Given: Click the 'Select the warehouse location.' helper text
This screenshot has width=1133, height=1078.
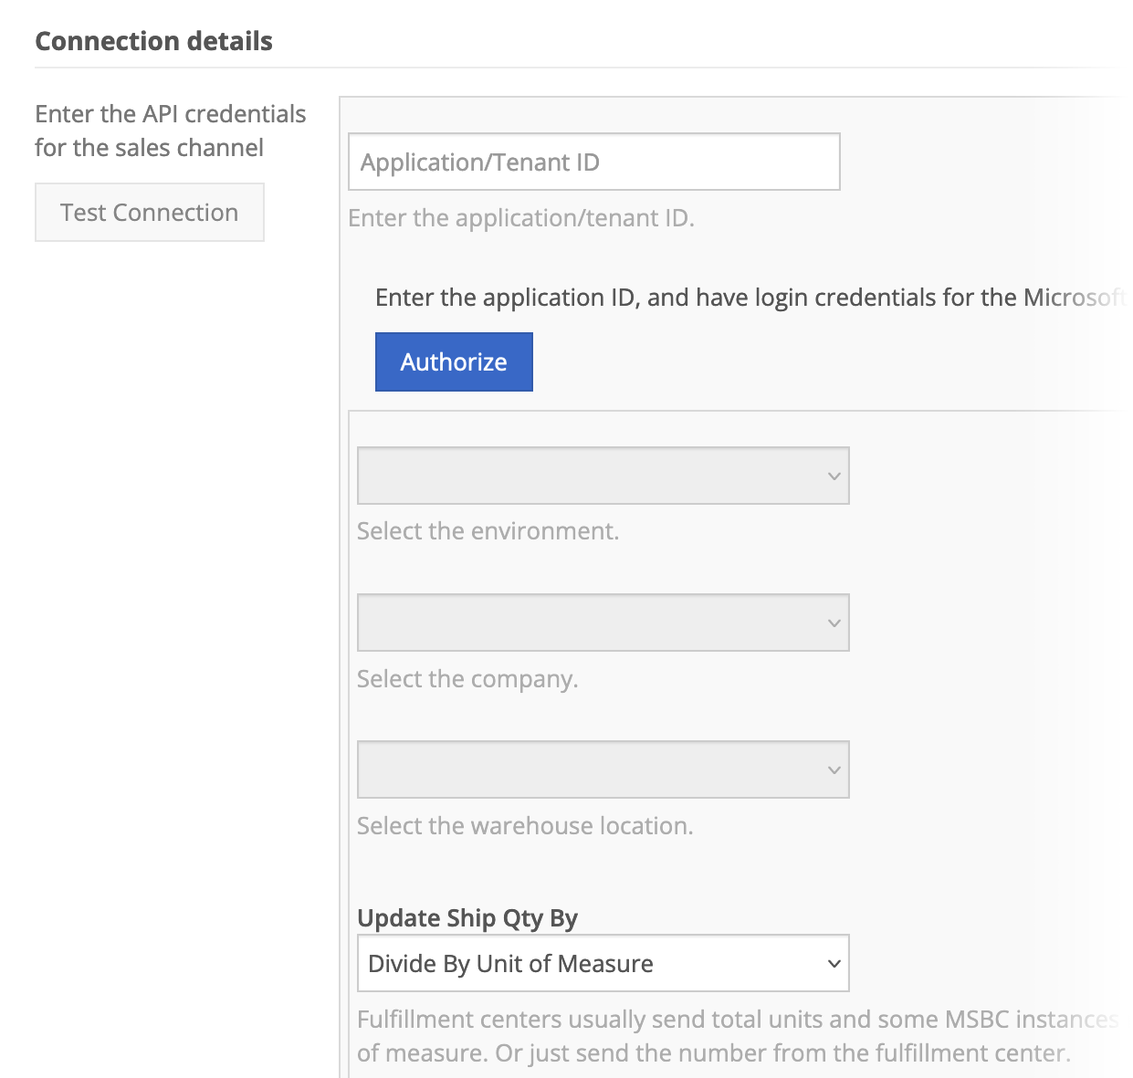Looking at the screenshot, I should [x=525, y=826].
